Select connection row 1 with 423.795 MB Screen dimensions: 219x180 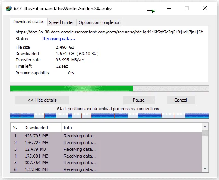point(106,136)
